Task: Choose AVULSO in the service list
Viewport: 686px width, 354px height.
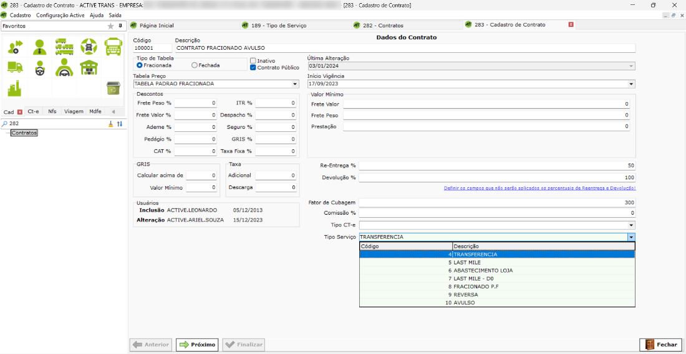Action: point(497,302)
